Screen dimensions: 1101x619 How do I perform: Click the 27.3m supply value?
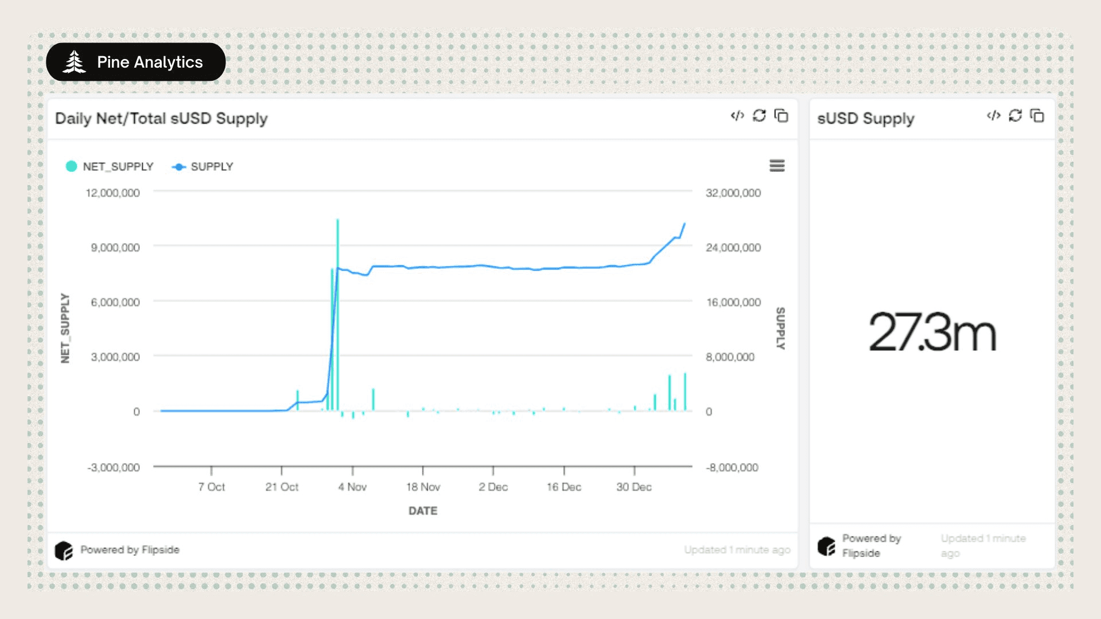(932, 332)
